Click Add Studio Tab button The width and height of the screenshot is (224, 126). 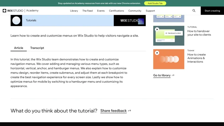155,3
